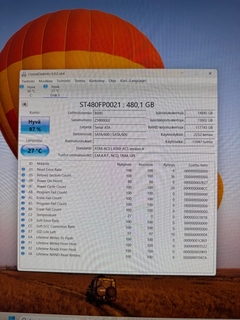Click the Liityntä field Serial ATA

point(119,127)
